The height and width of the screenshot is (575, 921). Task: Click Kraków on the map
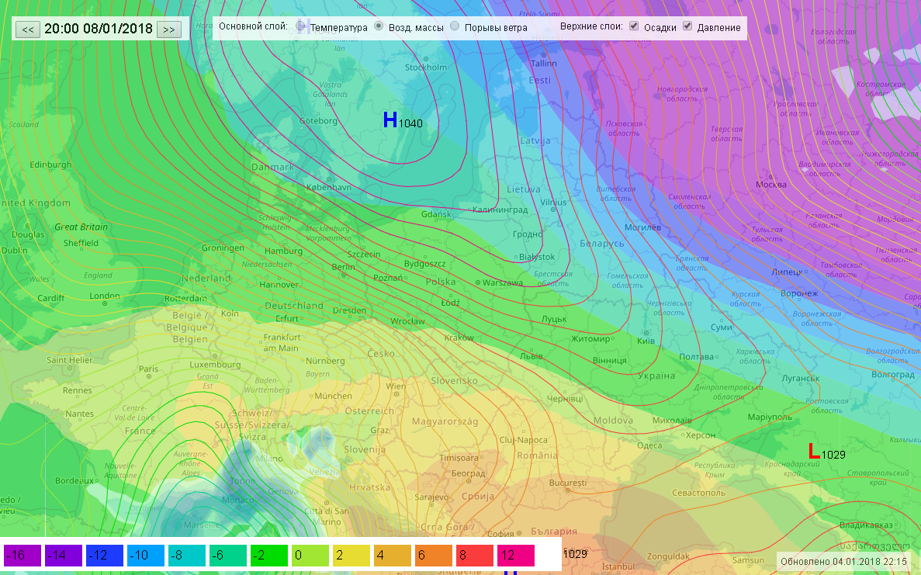click(x=459, y=338)
